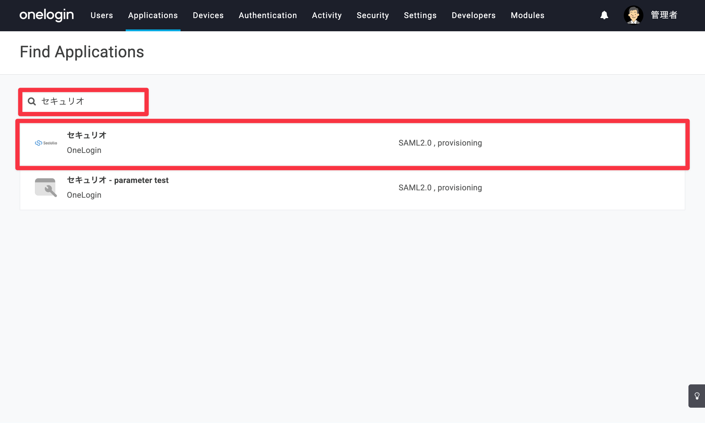Screen dimensions: 705x423
Task: Click the admin avatar picture
Action: pos(633,15)
